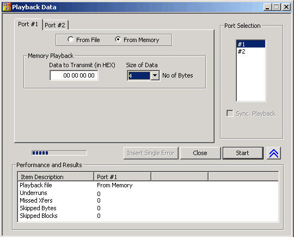
Task: Select #1 in Port Selection list
Action: 250,44
